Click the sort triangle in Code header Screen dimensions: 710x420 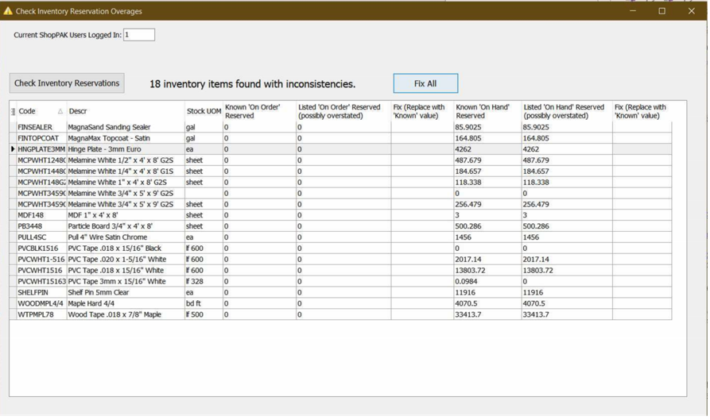60,112
